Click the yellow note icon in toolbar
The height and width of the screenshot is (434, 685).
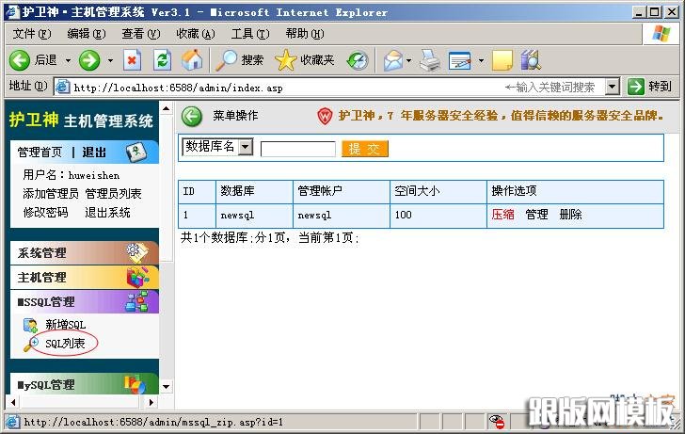(502, 61)
